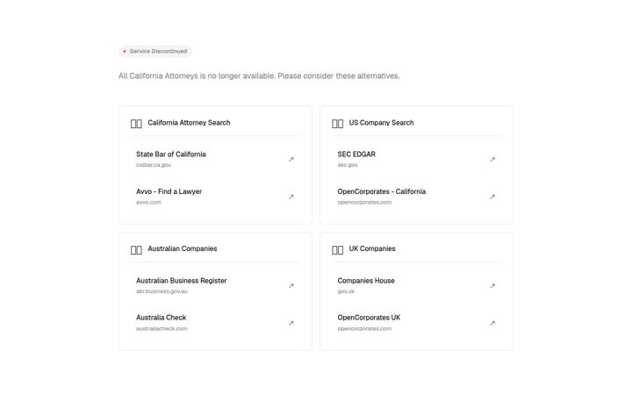Click the 'All California Attorneys is no longer available' message
This screenshot has height=395, width=632.
[259, 75]
